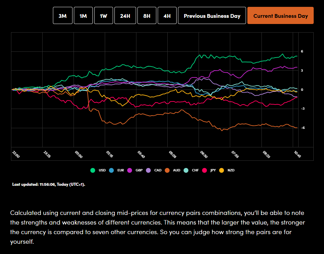The image size is (324, 254).
Task: Switch chart to the 4H range
Action: coord(167,16)
